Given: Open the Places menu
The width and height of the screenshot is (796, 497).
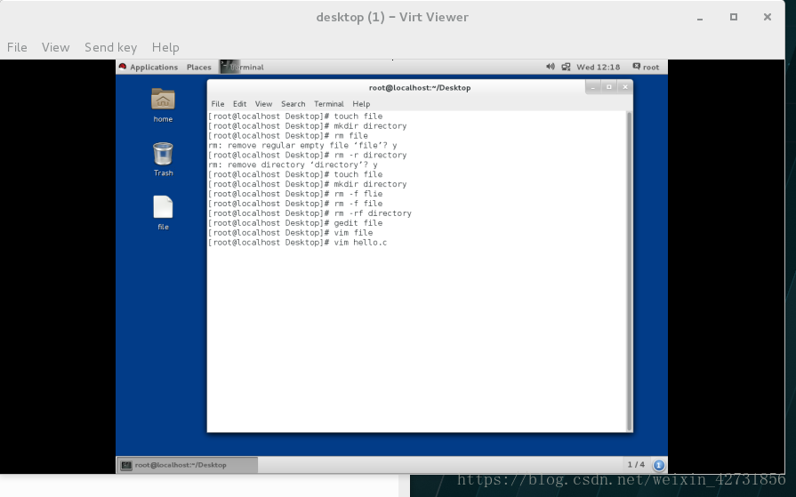Looking at the screenshot, I should 199,67.
